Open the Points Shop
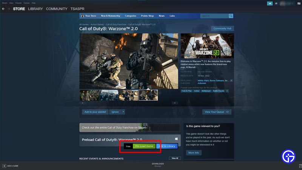The height and width of the screenshot is (170, 302). pos(147,16)
